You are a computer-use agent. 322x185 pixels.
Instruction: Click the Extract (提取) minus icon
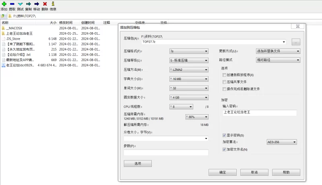(x=12, y=4)
